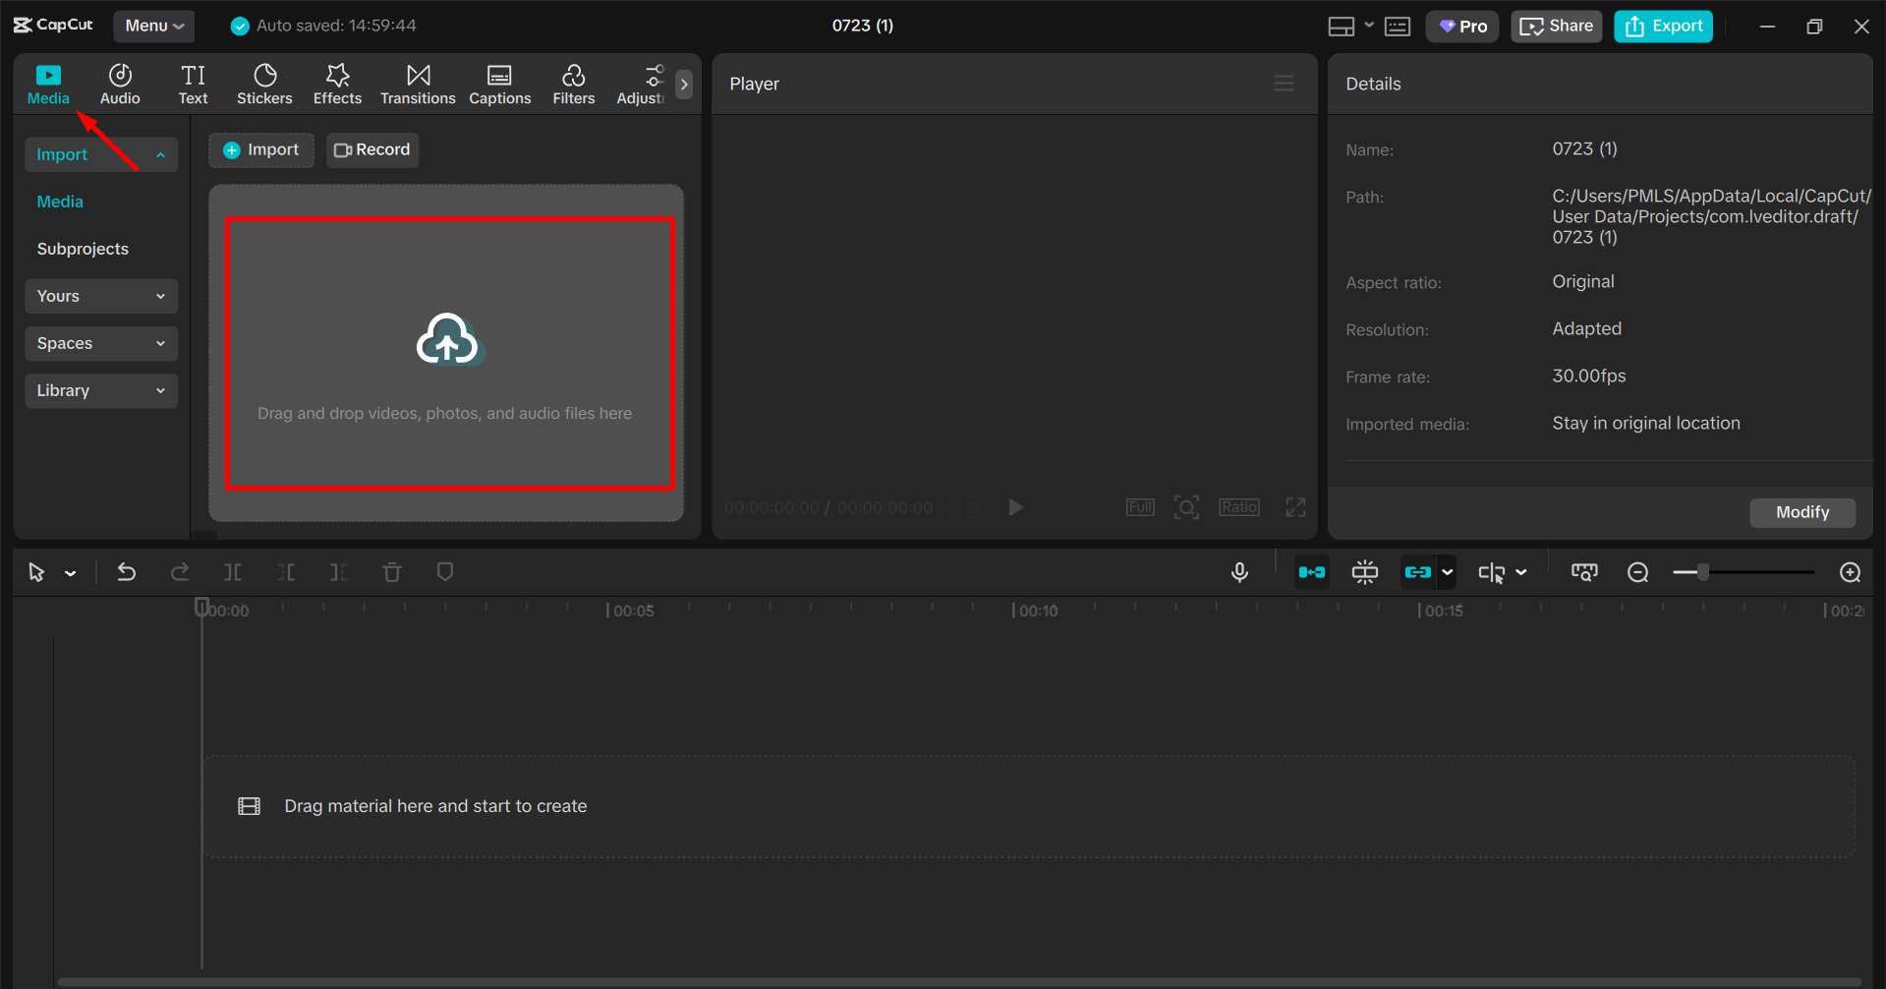The image size is (1886, 989).
Task: Select the voice-over microphone icon
Action: pos(1239,571)
